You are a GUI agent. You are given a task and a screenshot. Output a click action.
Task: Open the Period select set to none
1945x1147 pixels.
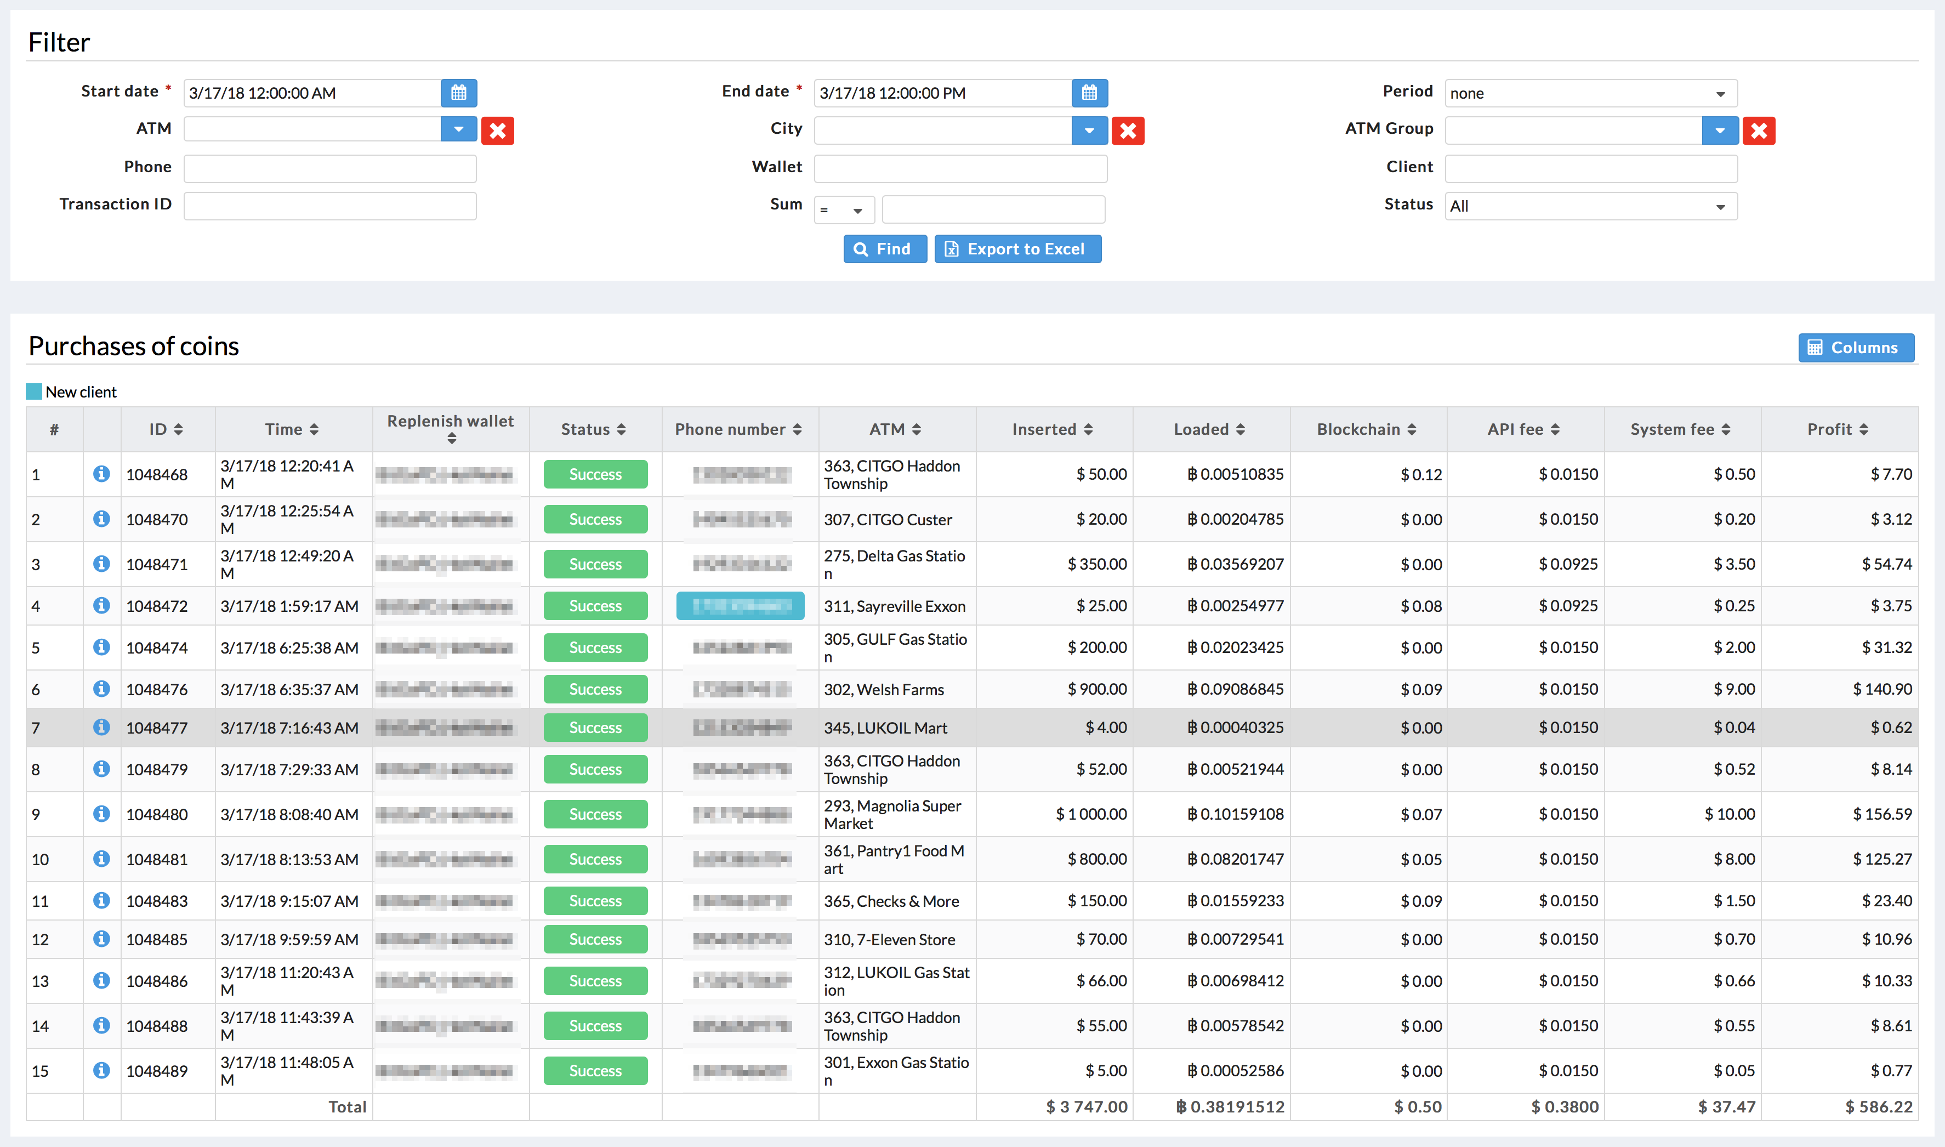pos(1591,93)
